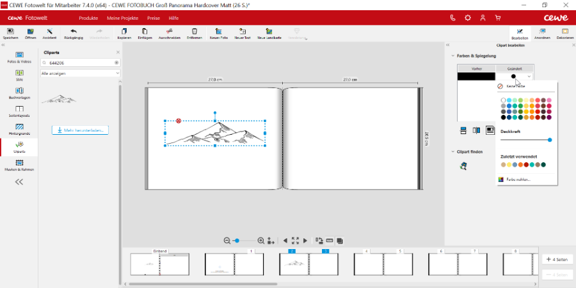Viewport: 576px width, 288px height.
Task: Add pages with + 4 Seiten button
Action: 557,259
